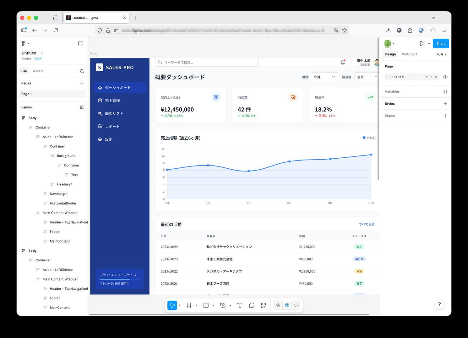Select the Comment tool
468x338 pixels.
tap(252, 305)
